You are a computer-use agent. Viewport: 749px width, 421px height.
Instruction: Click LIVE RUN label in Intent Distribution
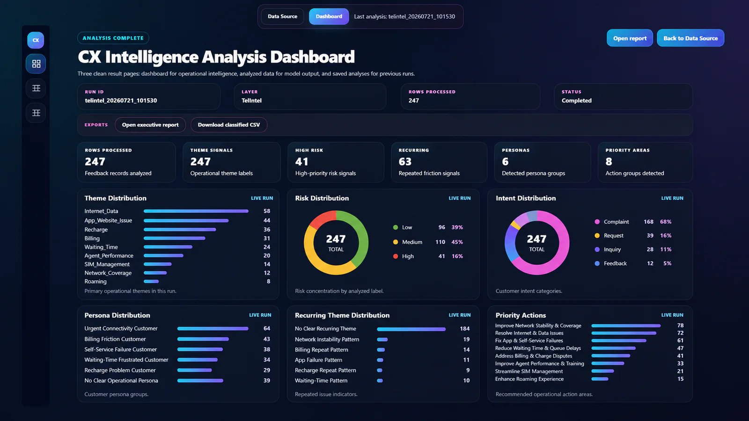coord(672,198)
